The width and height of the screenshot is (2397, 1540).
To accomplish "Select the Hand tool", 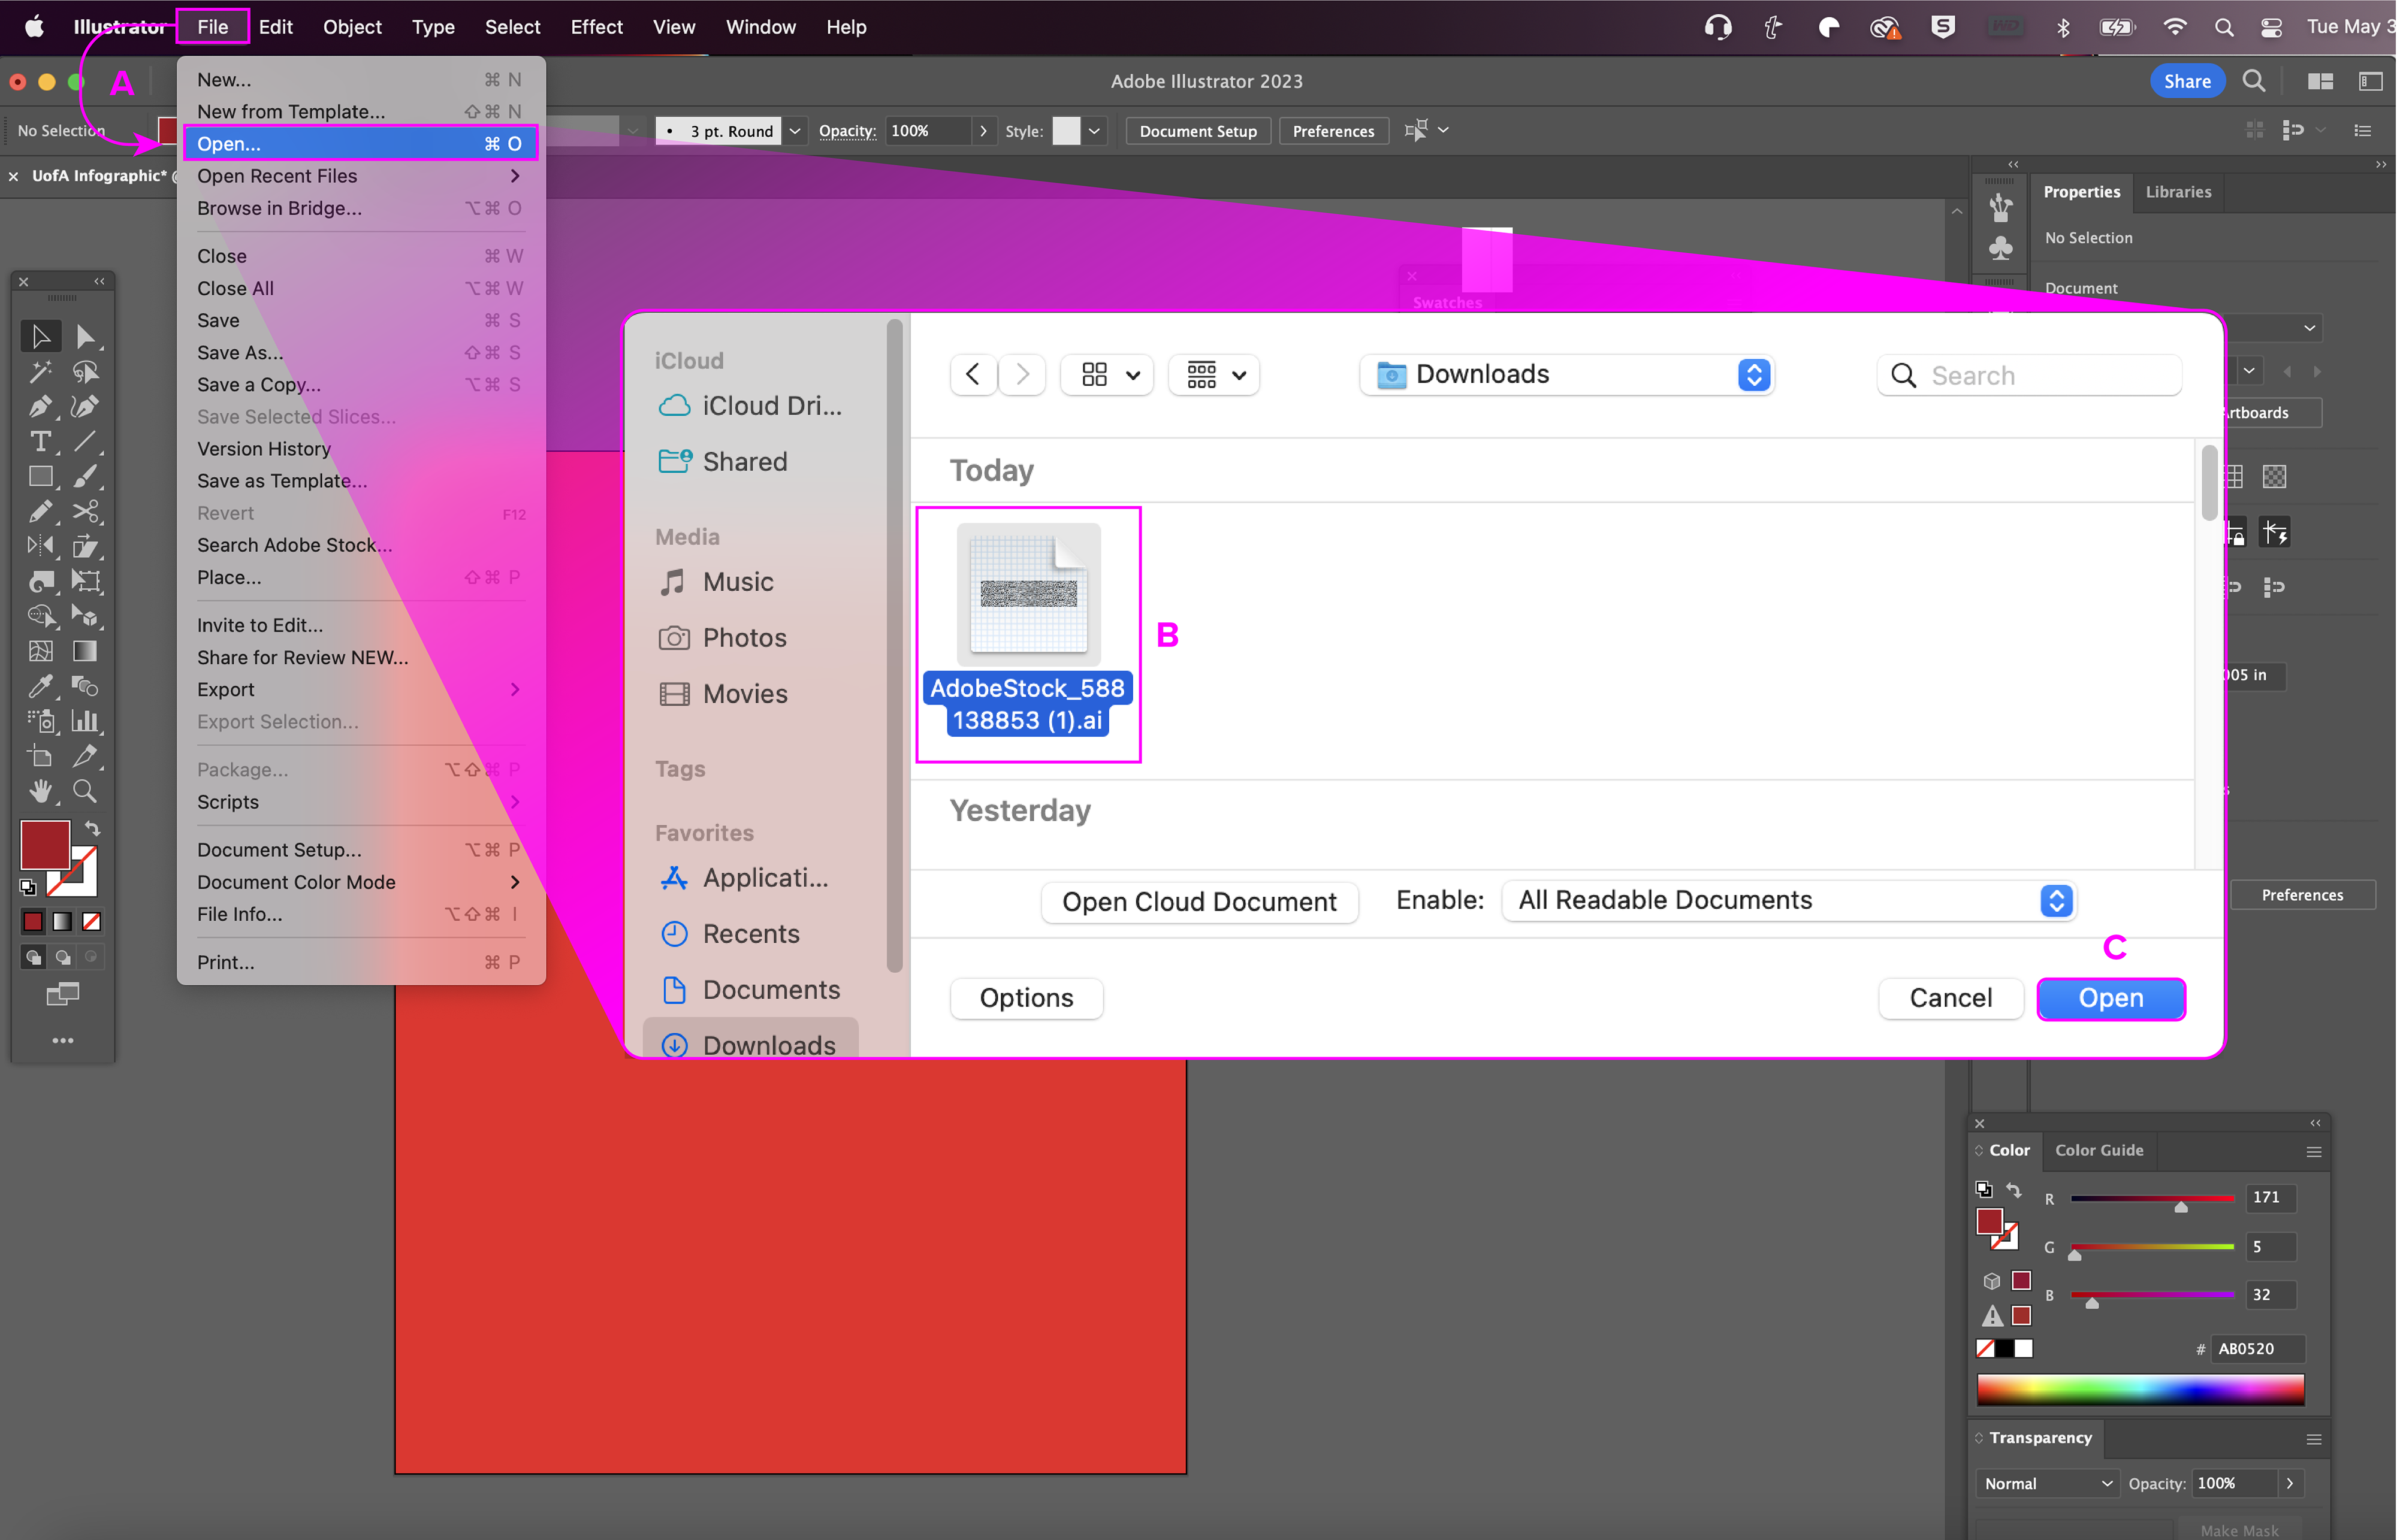I will (x=40, y=791).
